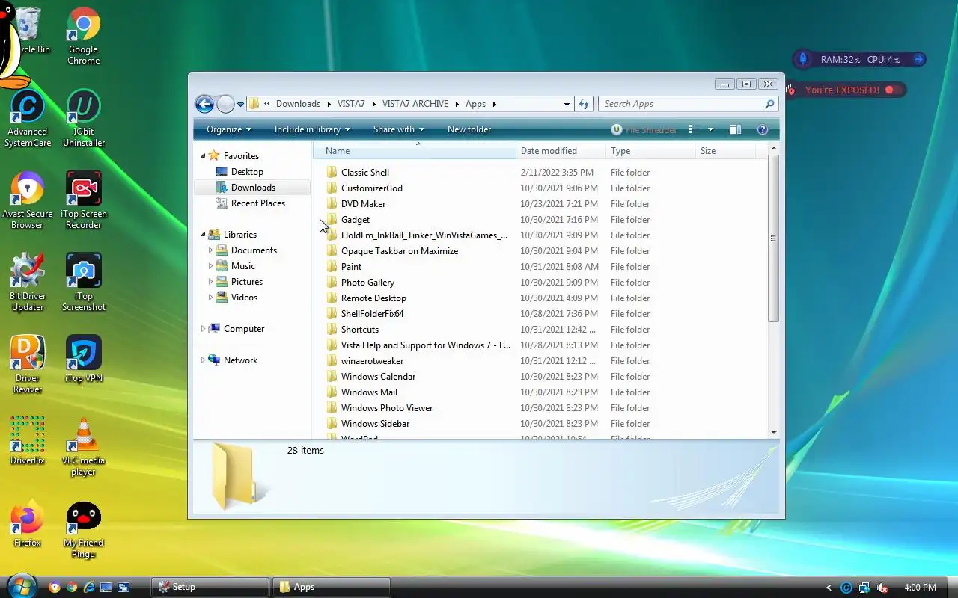The image size is (958, 598).
Task: Select Driver Reviver desktop icon
Action: point(28,365)
